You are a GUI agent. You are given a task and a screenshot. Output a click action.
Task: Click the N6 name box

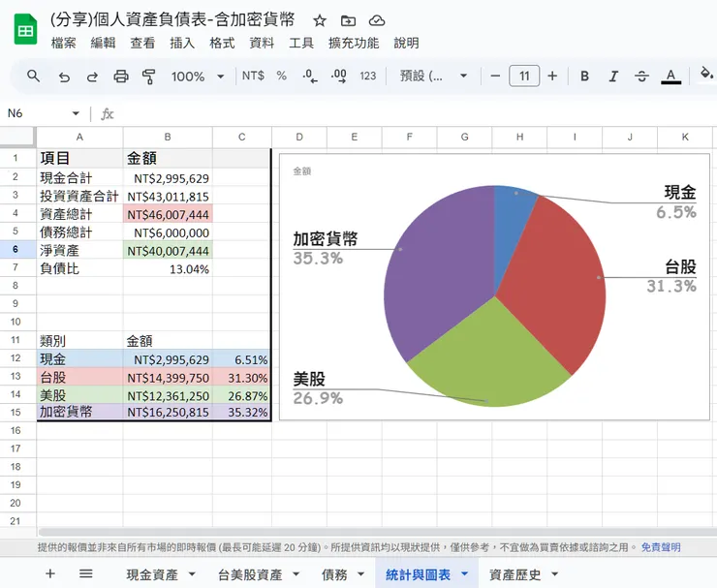coord(37,113)
